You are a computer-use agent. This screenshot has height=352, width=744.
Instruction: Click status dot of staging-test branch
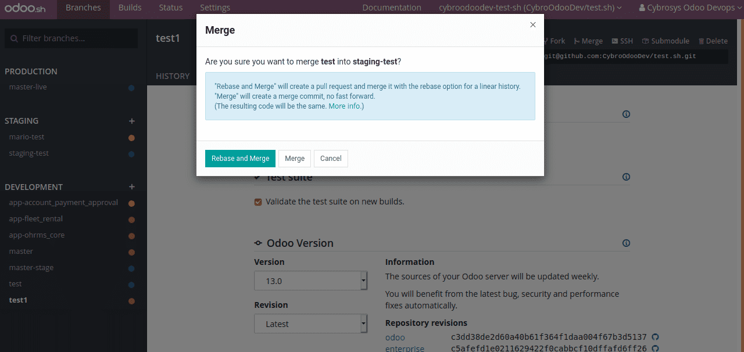tap(131, 154)
